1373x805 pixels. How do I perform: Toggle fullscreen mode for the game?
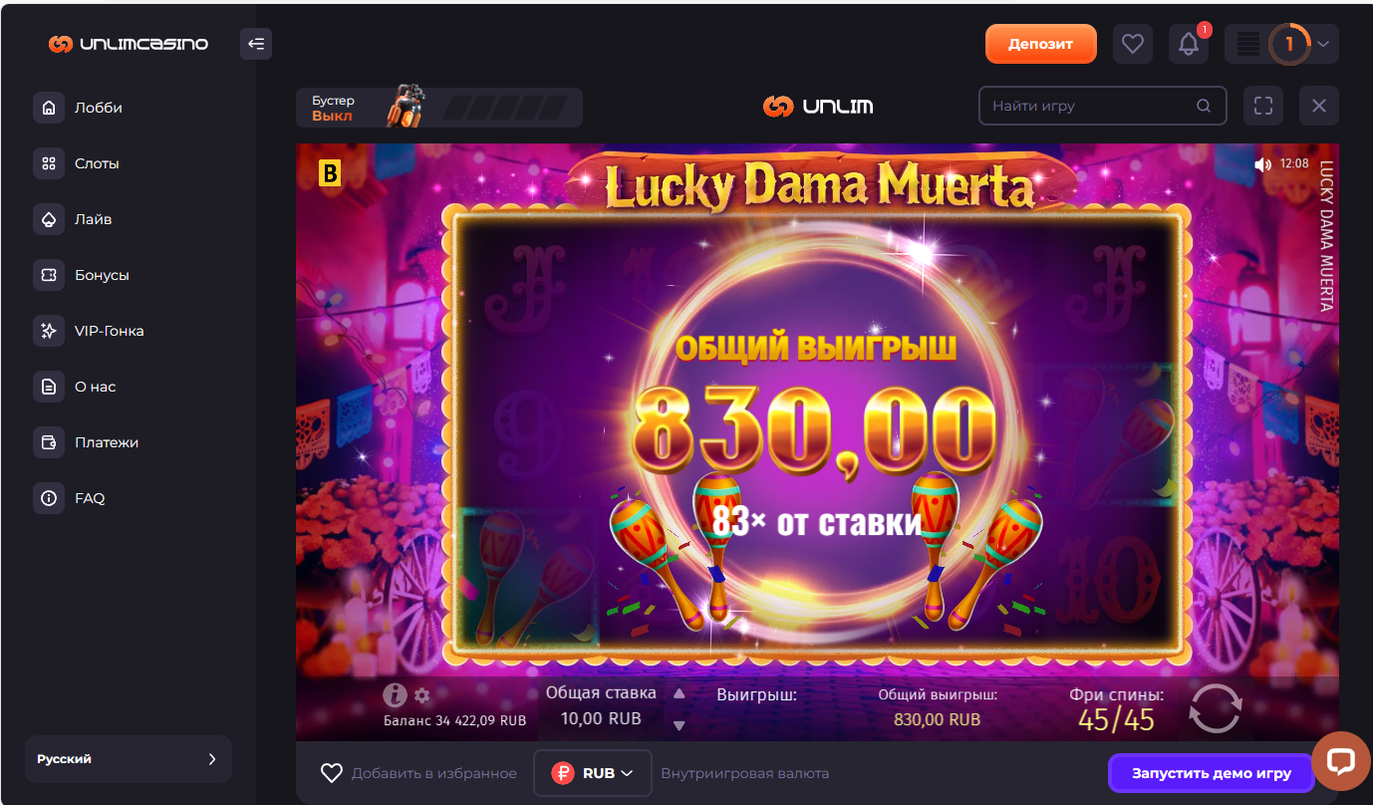point(1263,106)
